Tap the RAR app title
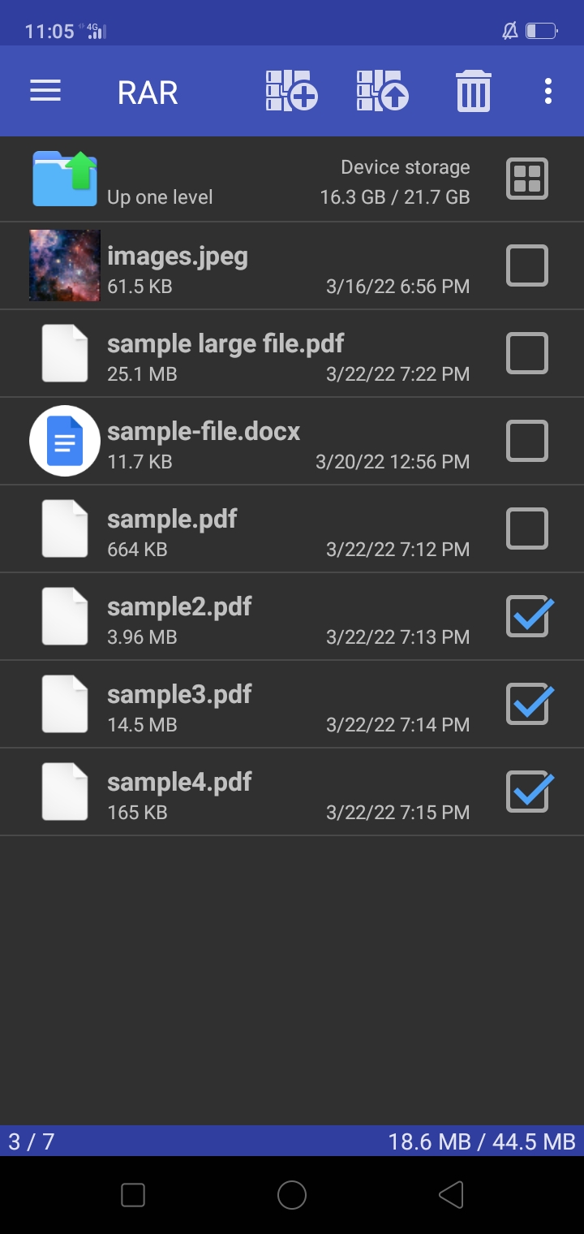The image size is (584, 1234). tap(148, 91)
